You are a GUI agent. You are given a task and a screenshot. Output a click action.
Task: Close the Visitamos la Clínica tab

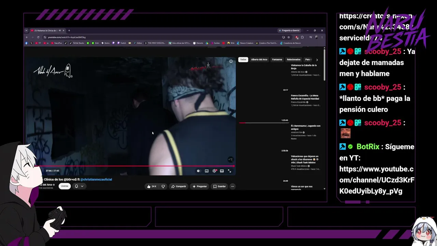(x=64, y=30)
